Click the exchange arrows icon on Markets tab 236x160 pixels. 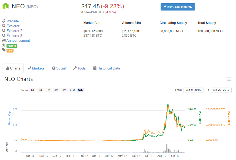[x=29, y=68]
